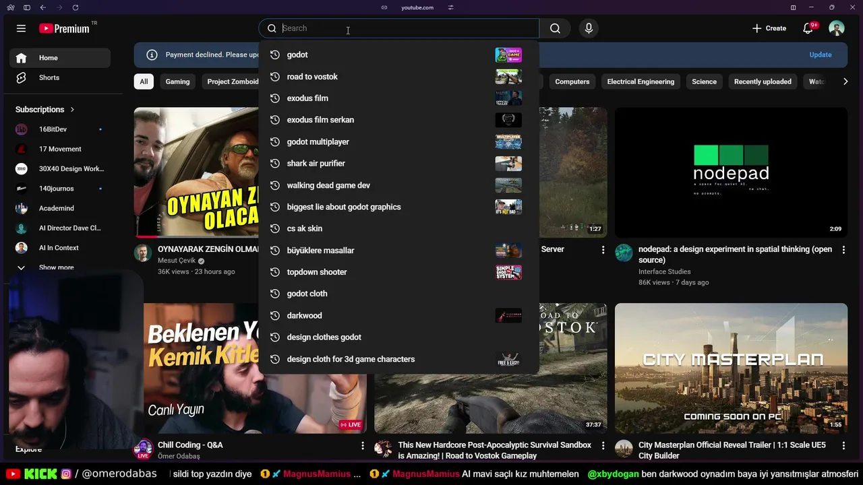Open the hamburger guide menu
Screen dimensions: 863x485
point(21,28)
